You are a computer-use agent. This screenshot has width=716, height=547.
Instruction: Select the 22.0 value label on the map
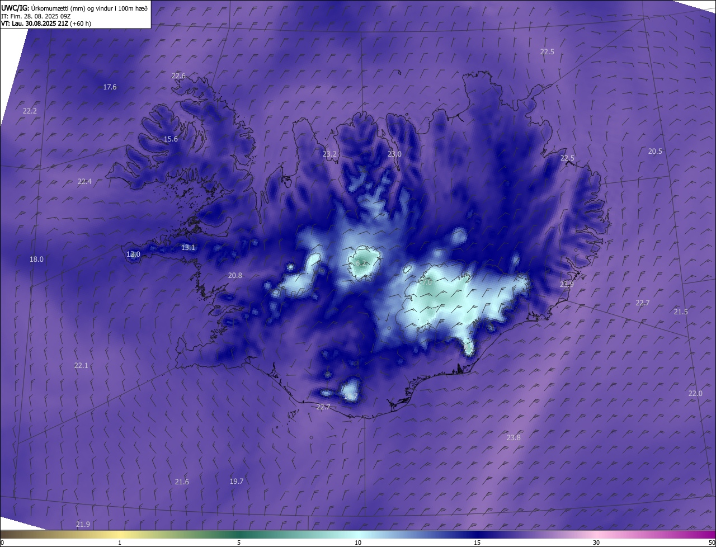(695, 393)
